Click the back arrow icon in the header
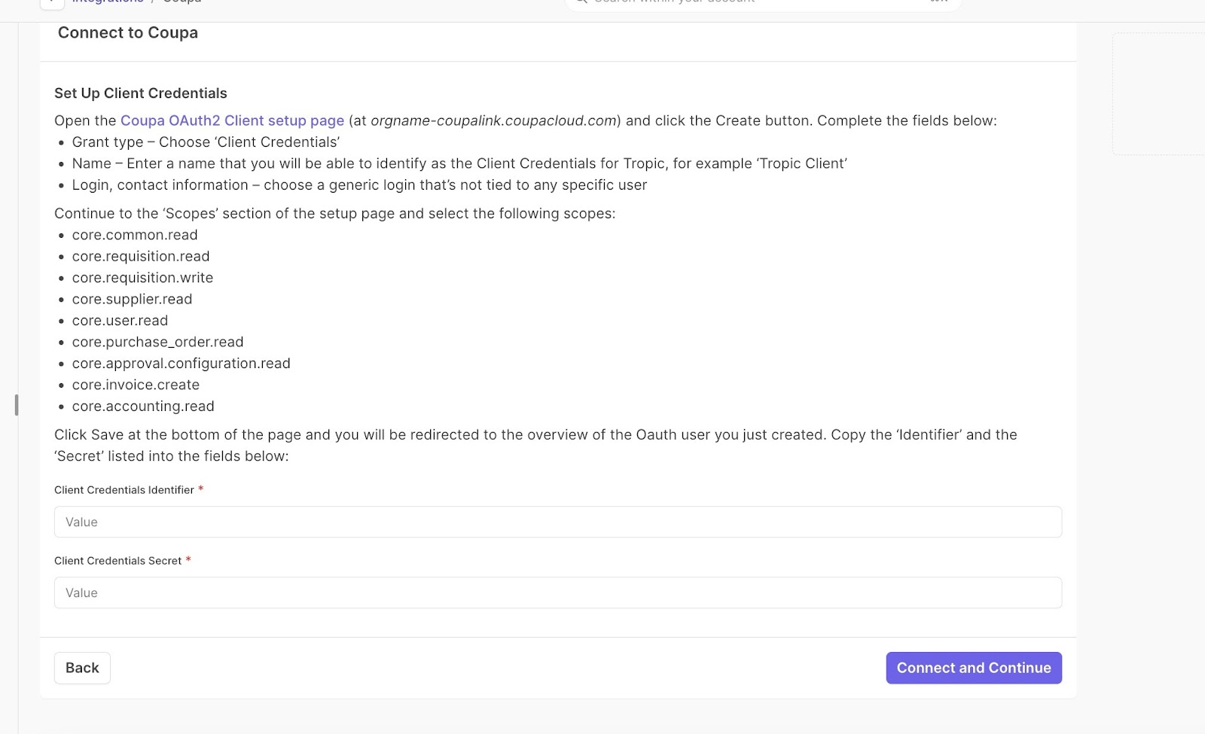The height and width of the screenshot is (734, 1205). tap(52, 2)
